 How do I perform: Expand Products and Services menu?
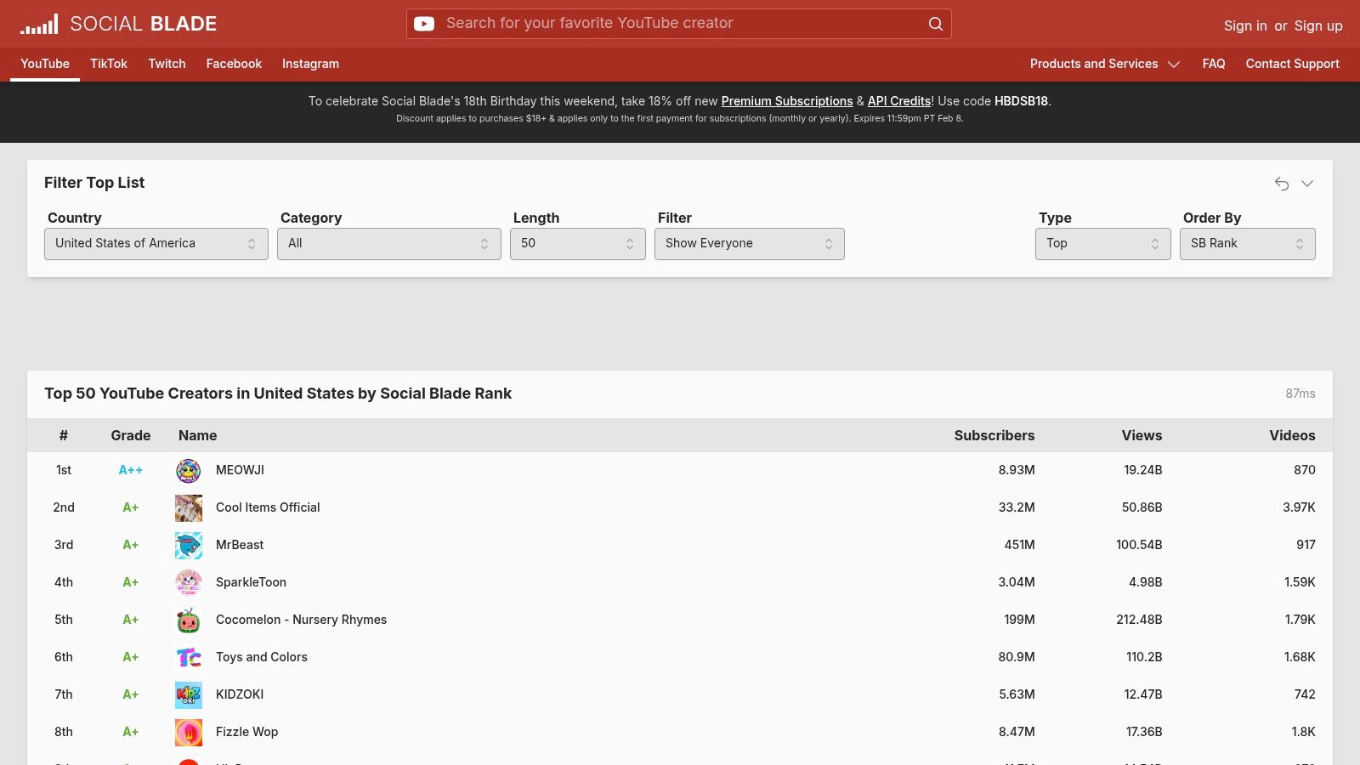(1105, 64)
